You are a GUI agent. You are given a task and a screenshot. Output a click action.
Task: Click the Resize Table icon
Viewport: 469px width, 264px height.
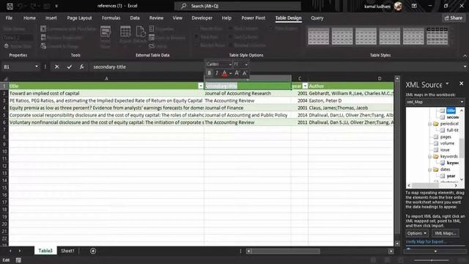[x=7, y=46]
